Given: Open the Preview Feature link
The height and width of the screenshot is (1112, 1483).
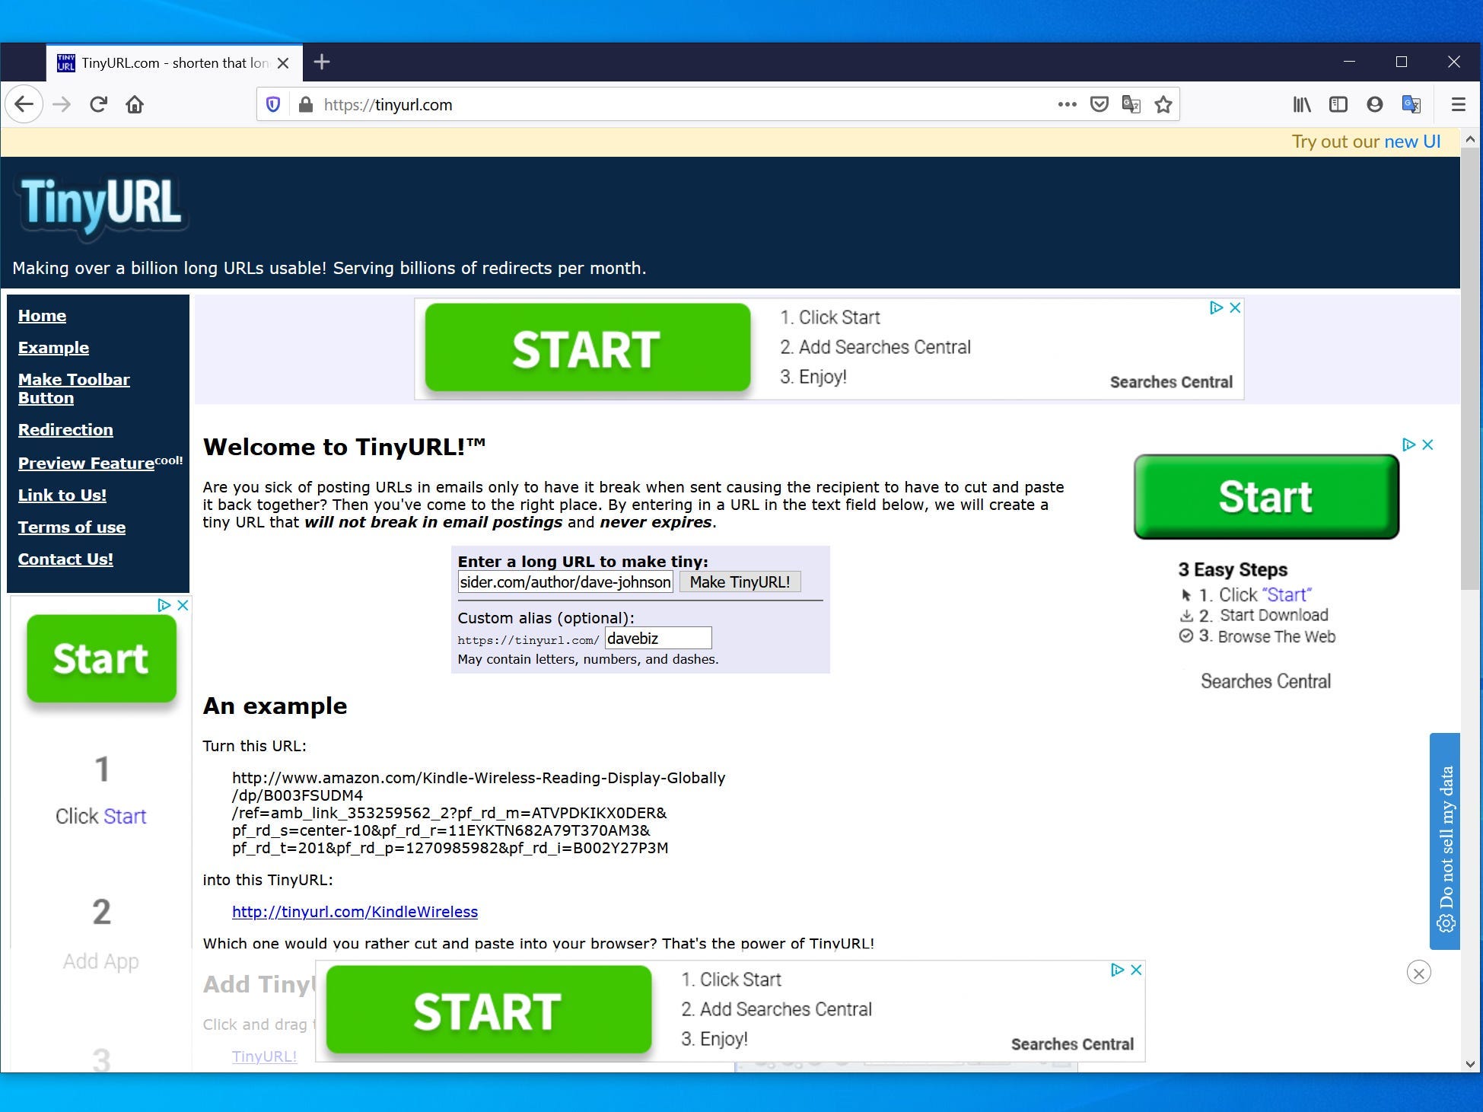Looking at the screenshot, I should click(x=86, y=464).
